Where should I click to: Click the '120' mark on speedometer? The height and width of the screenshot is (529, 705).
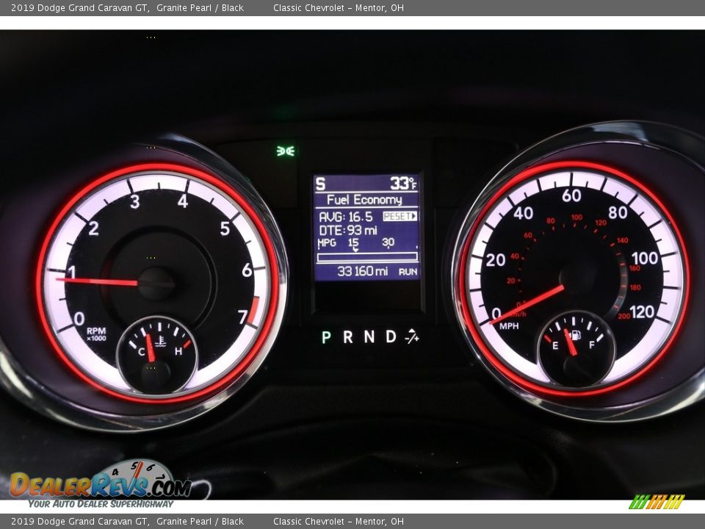tap(642, 312)
